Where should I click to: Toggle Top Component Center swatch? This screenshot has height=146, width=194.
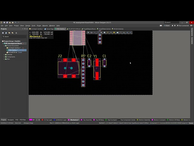pos(119,120)
